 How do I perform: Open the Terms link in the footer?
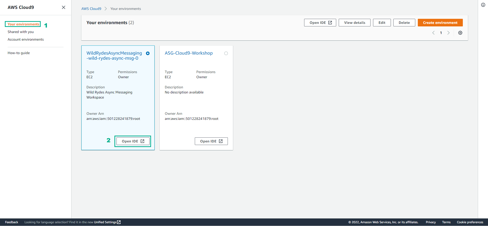click(x=446, y=222)
